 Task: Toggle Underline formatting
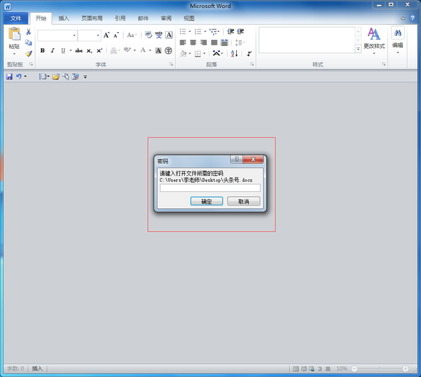[x=63, y=51]
